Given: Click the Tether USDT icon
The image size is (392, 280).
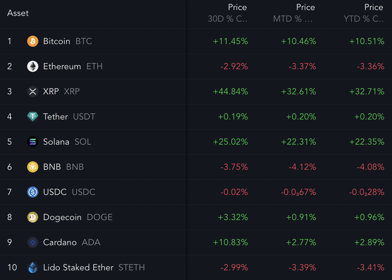Looking at the screenshot, I should click(x=33, y=117).
